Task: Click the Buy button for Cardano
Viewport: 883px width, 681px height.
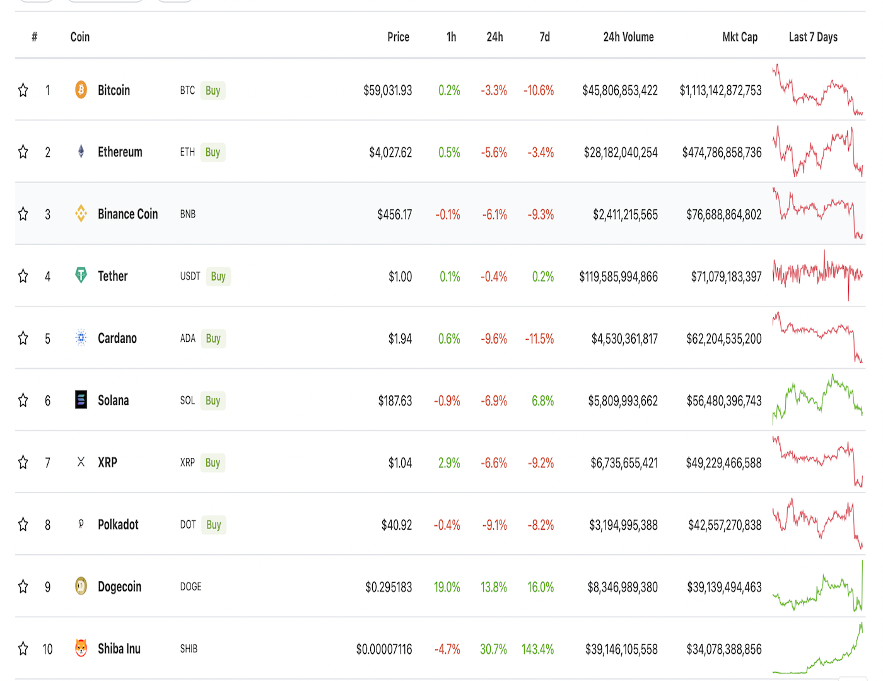Action: [213, 338]
